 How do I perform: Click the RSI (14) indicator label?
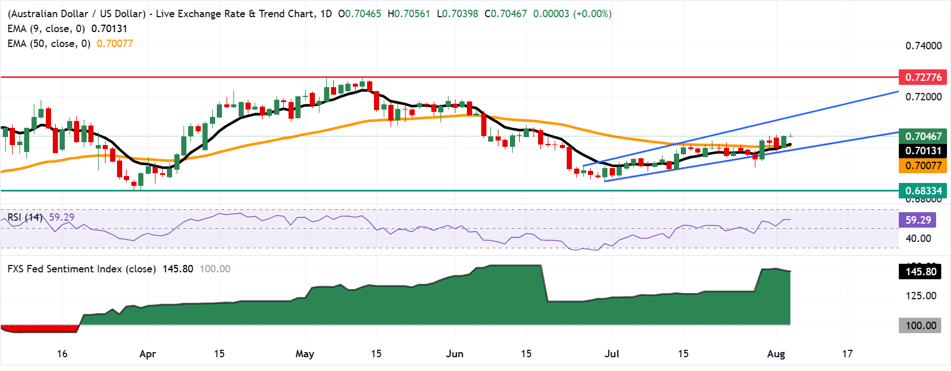(25, 217)
